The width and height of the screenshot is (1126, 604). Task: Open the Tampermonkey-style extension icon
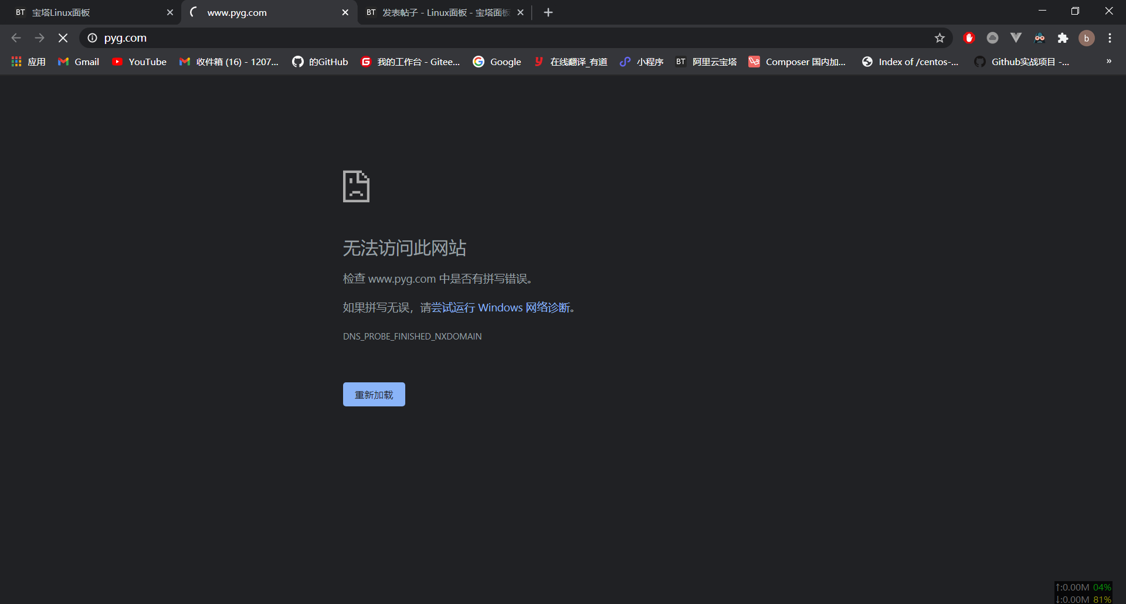point(1039,38)
